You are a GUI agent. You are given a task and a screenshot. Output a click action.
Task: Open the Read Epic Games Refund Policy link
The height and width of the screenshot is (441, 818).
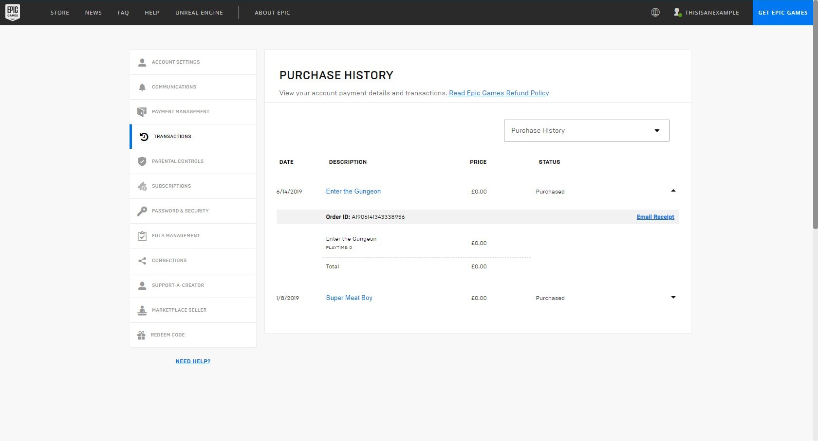(x=499, y=93)
